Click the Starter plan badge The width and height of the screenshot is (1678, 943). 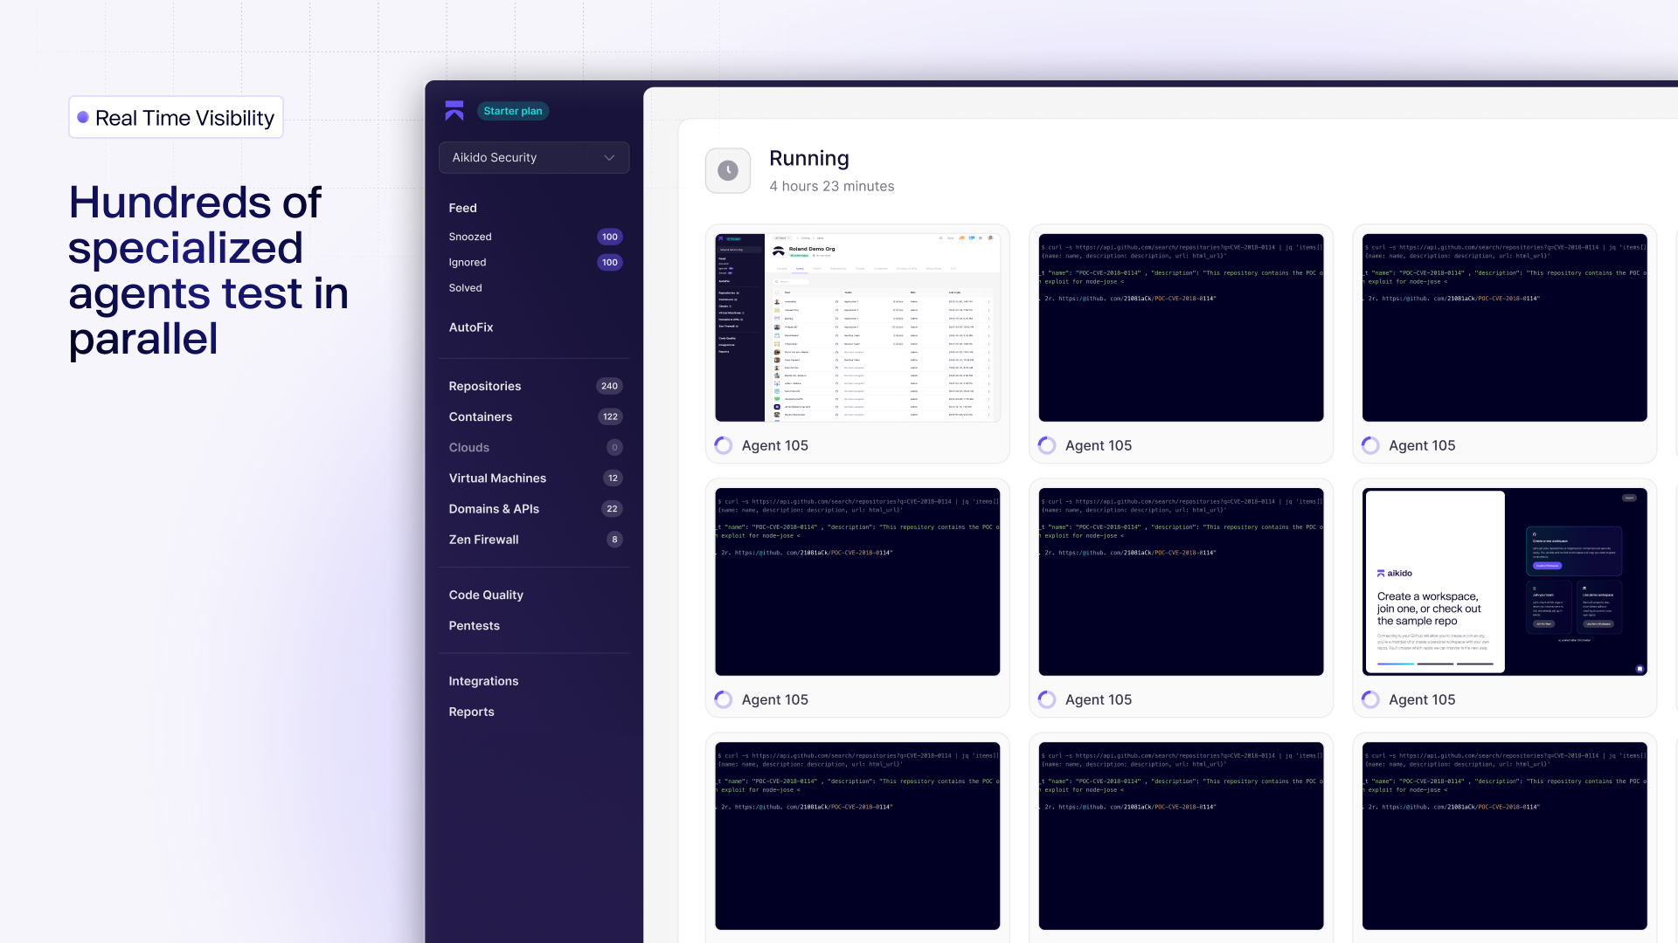tap(513, 111)
